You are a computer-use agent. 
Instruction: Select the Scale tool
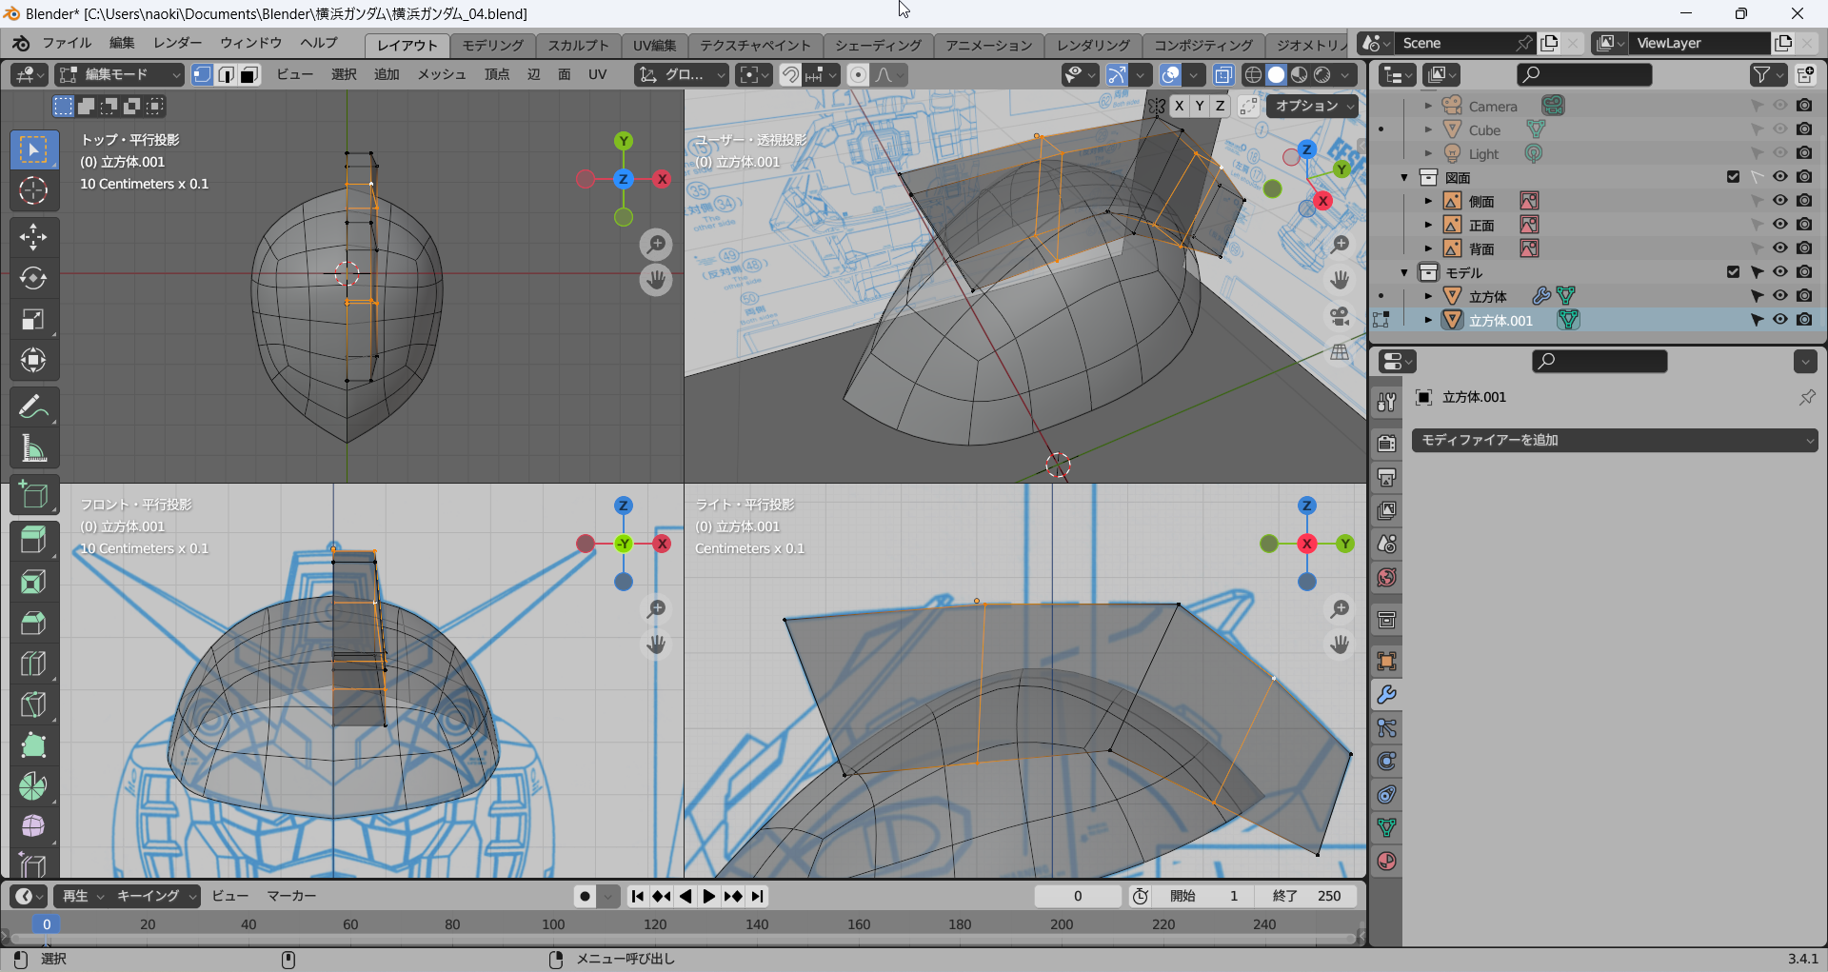click(33, 319)
